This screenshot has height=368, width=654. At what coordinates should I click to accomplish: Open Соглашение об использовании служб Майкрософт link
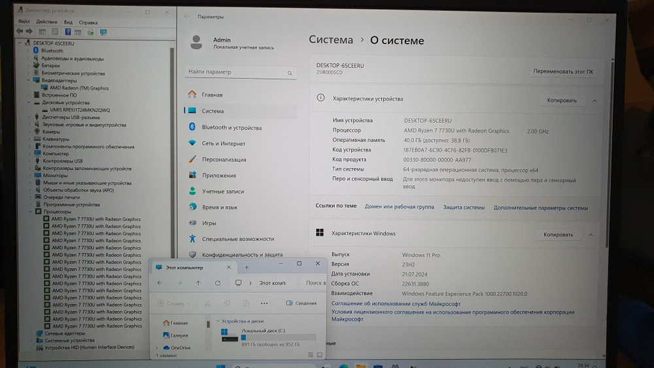click(396, 304)
